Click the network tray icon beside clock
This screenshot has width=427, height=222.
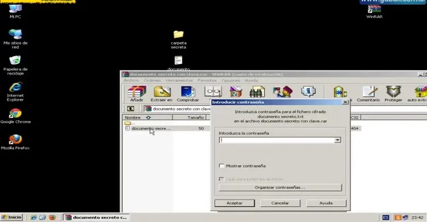coord(405,217)
